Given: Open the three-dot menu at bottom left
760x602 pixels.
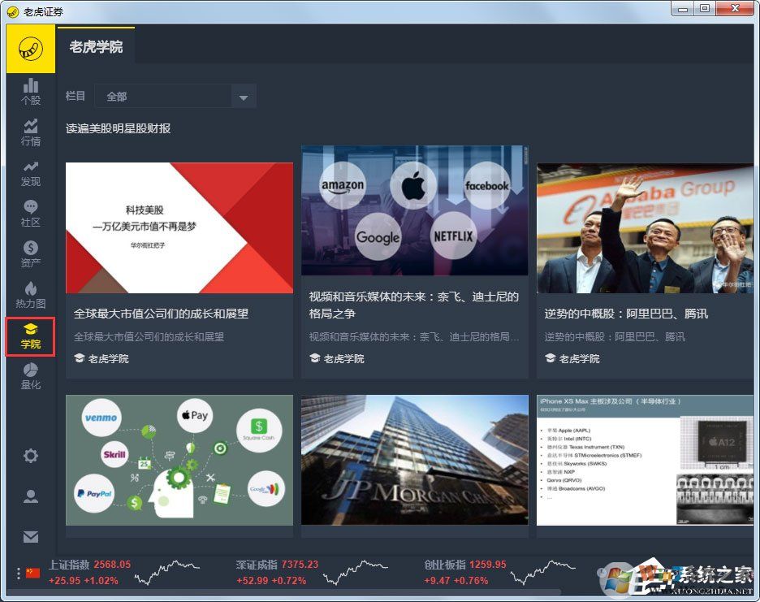Looking at the screenshot, I should [17, 574].
